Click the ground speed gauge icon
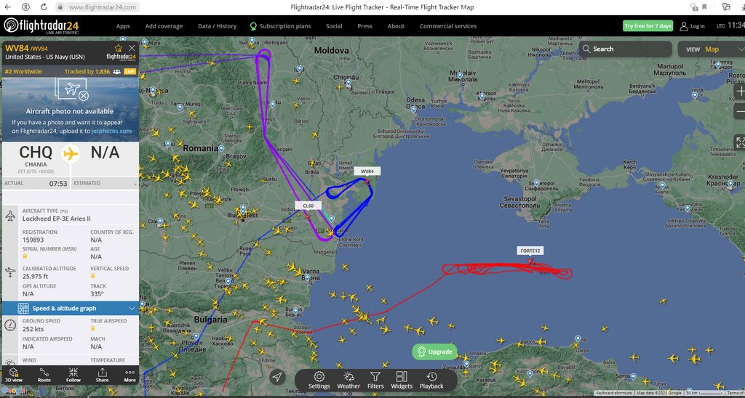The width and height of the screenshot is (745, 398). coord(10,325)
